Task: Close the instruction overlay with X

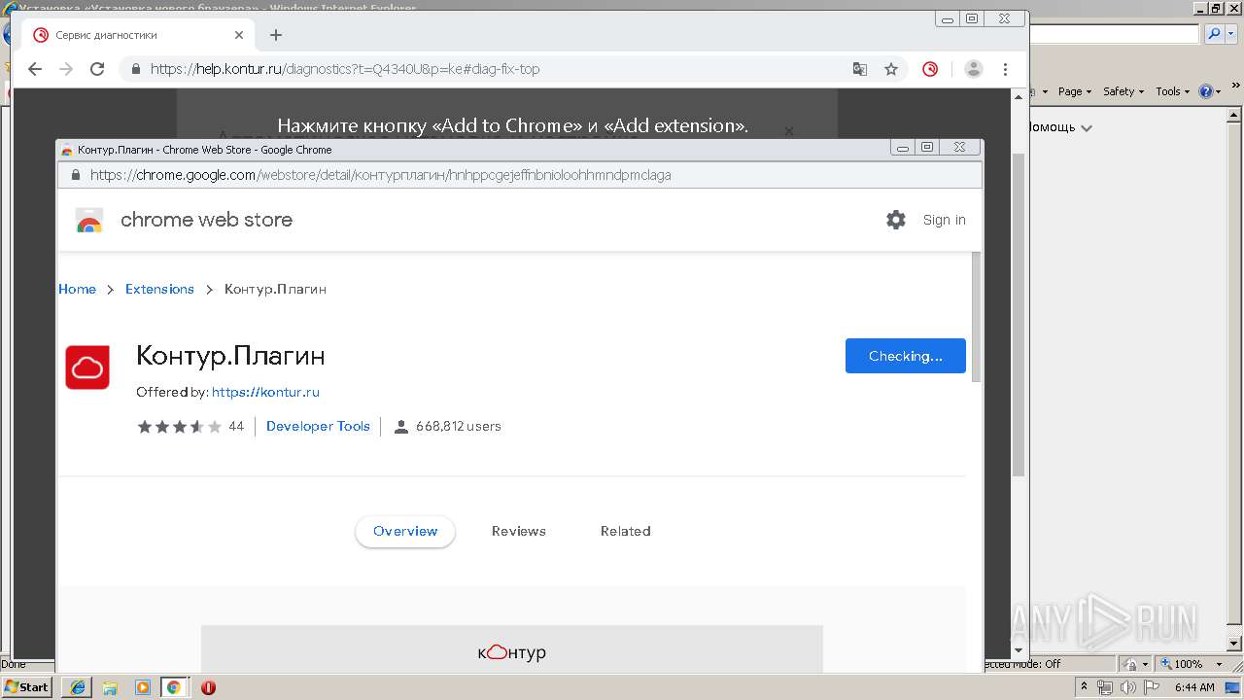Action: pyautogui.click(x=789, y=130)
